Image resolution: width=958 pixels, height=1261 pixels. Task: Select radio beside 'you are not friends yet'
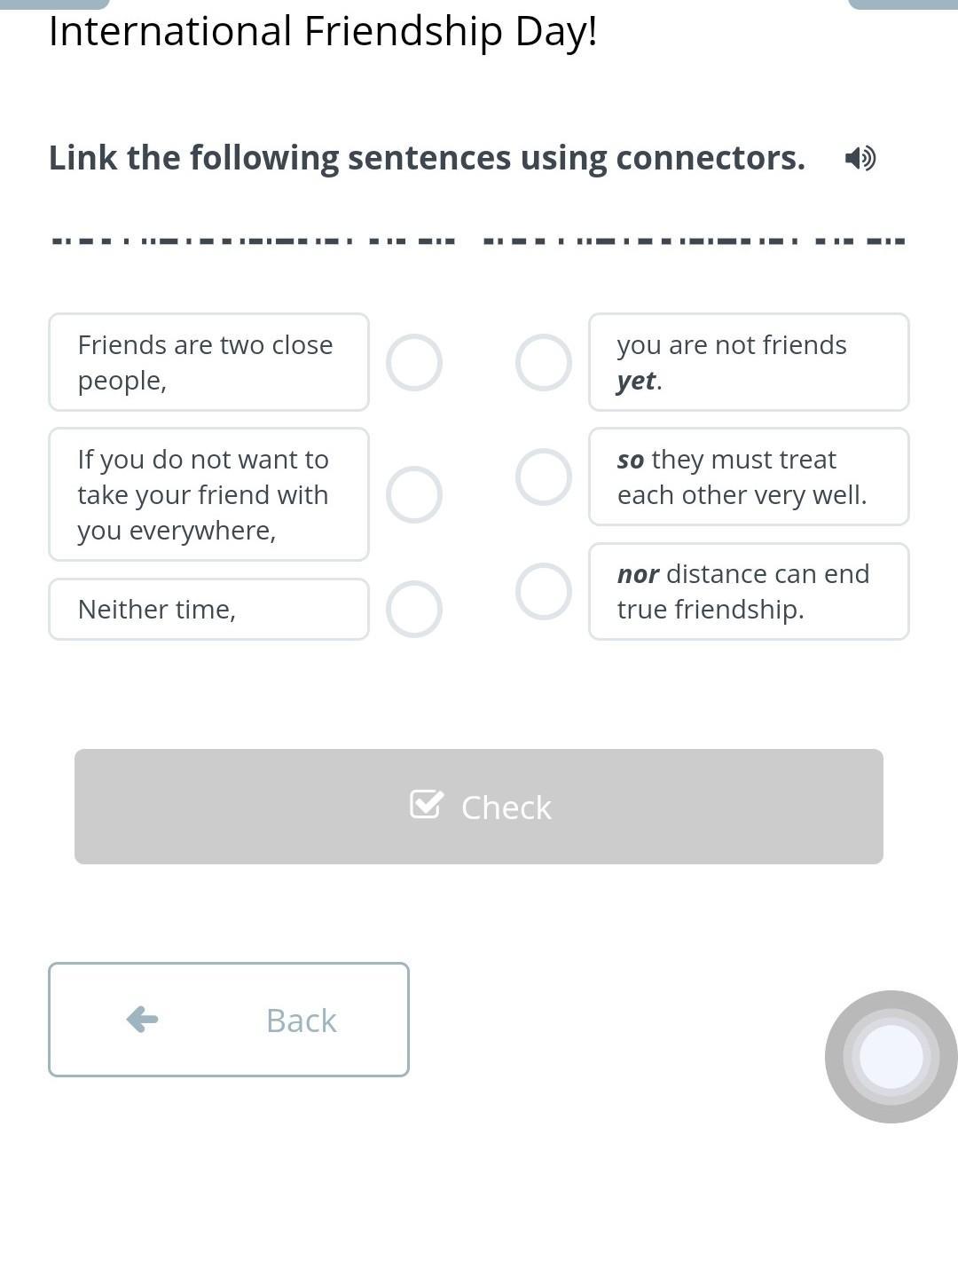point(544,363)
